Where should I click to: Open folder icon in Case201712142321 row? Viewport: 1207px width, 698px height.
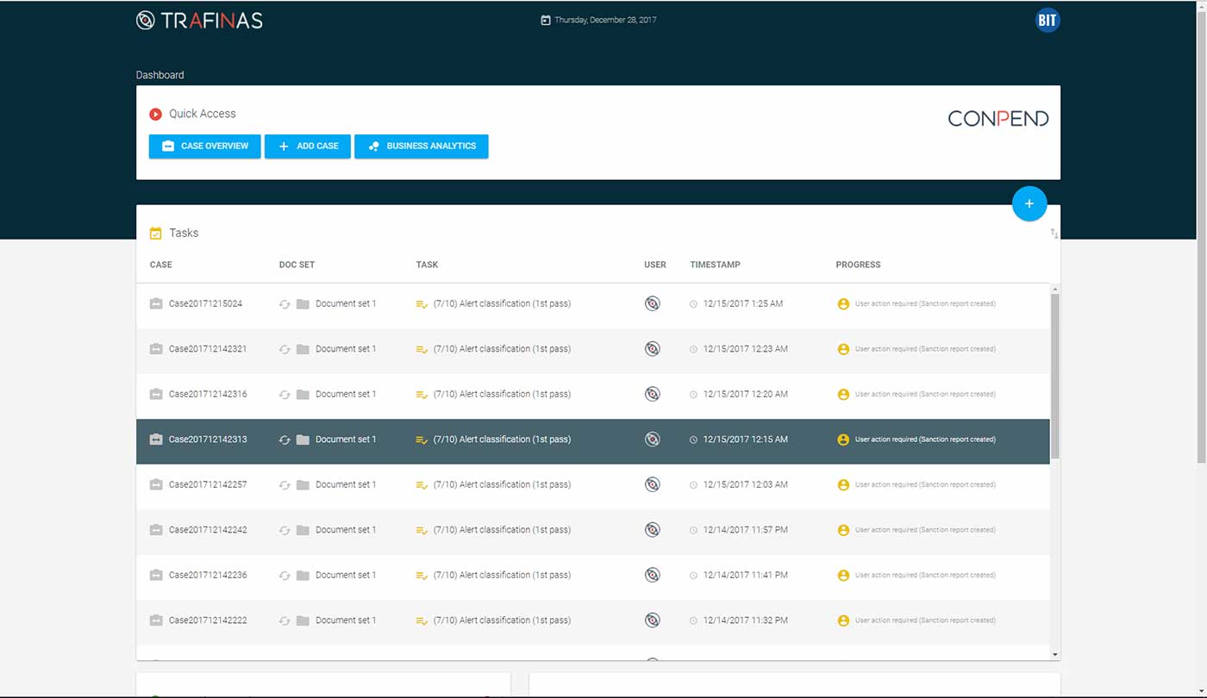click(303, 349)
